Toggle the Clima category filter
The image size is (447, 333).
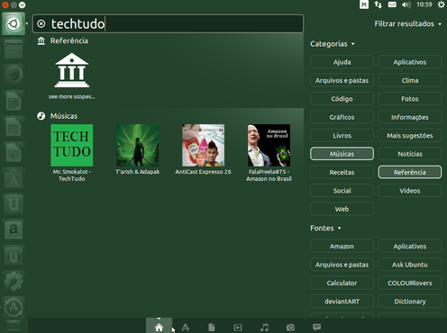410,80
